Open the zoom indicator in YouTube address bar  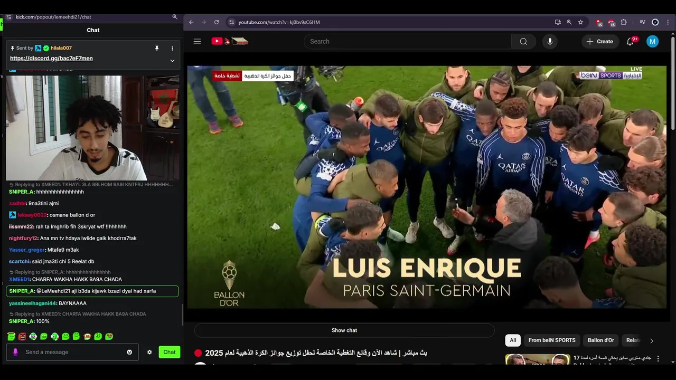click(x=569, y=22)
